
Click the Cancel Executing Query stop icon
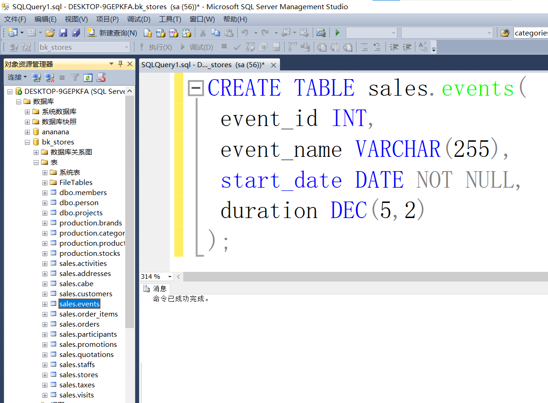[224, 46]
